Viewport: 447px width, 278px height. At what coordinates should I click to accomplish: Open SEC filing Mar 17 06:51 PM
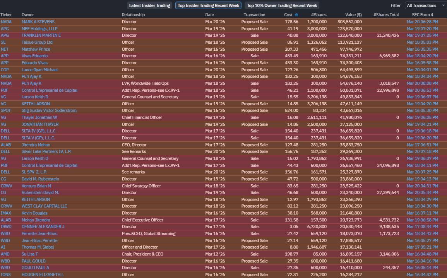point(423,145)
